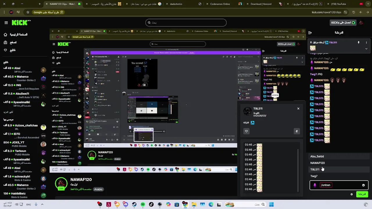Expand show more under following list
This screenshot has width=372, height=209.
click(8, 112)
